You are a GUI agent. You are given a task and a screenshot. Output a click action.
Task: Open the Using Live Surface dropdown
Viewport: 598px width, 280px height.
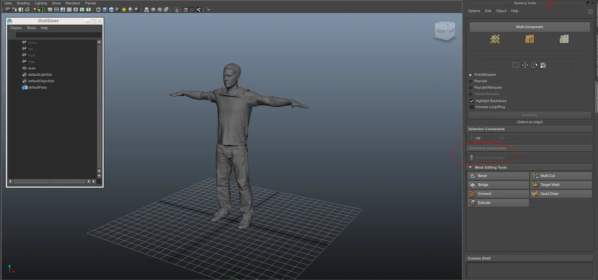490,157
